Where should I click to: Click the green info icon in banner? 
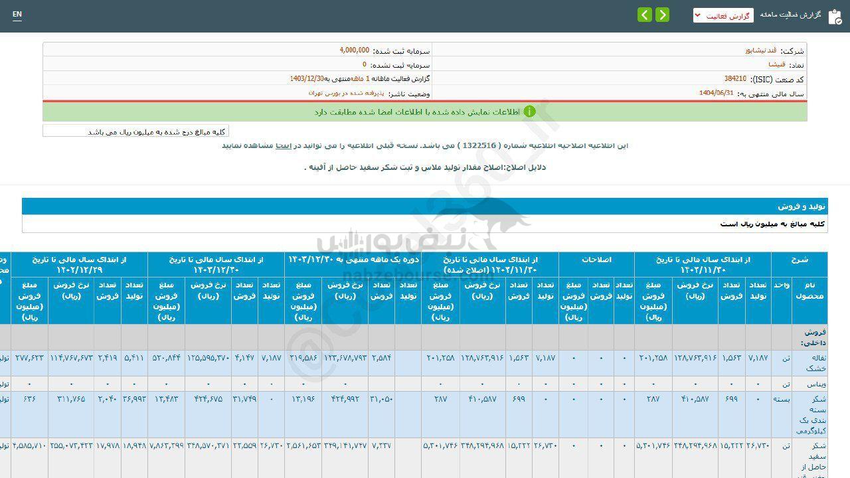click(529, 112)
